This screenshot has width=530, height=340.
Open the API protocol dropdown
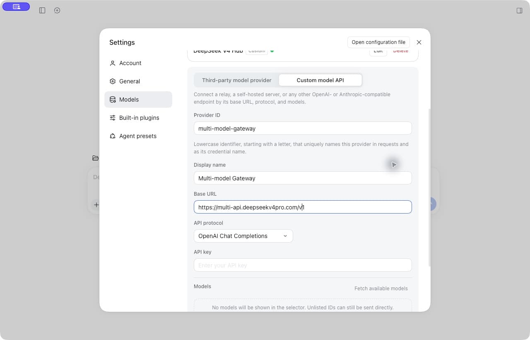coord(243,236)
